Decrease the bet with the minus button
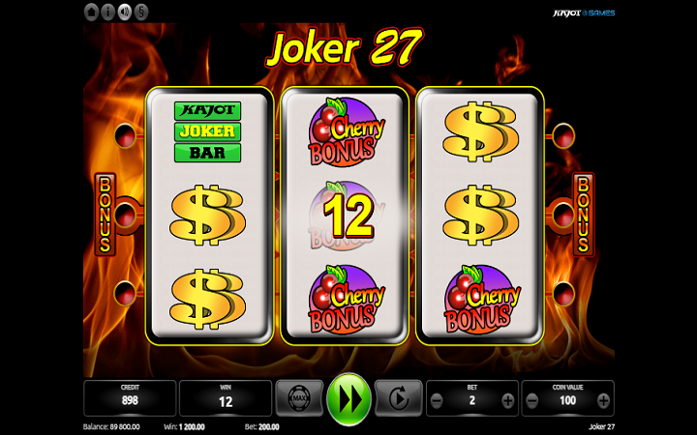Screen dimensions: 697x435 (x=437, y=401)
